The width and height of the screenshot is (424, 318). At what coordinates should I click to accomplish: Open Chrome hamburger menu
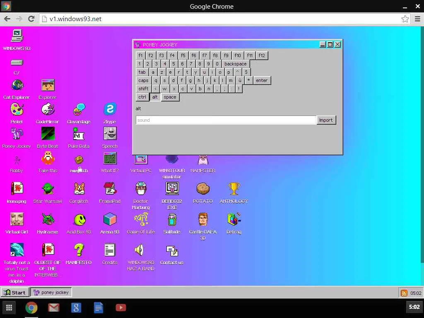pyautogui.click(x=417, y=19)
